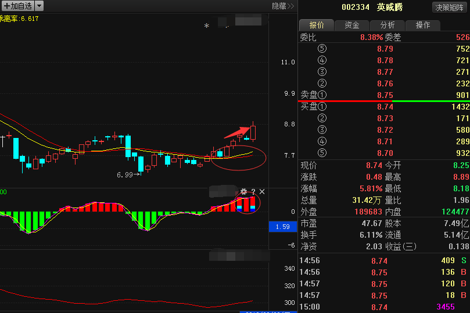The width and height of the screenshot is (470, 313).
Task: Select the 14:56 trade with volume 409
Action: (383, 261)
